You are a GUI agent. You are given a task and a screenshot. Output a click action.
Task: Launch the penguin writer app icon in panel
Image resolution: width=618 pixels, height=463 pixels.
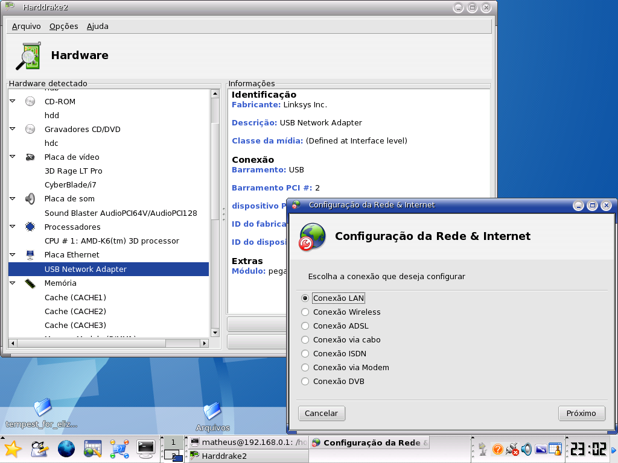(39, 449)
